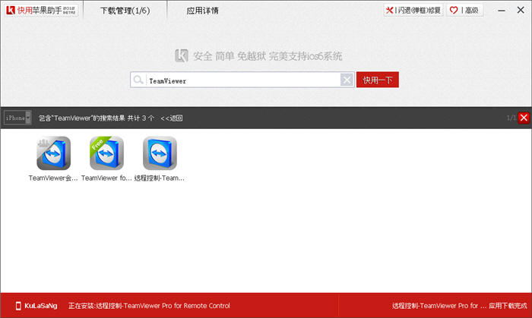Open the iPhone device dropdown
This screenshot has height=318, width=532.
click(x=17, y=118)
